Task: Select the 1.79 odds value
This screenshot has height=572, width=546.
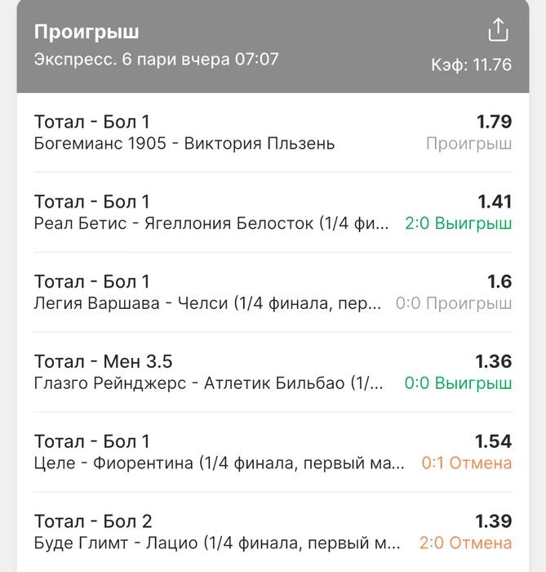Action: click(495, 122)
